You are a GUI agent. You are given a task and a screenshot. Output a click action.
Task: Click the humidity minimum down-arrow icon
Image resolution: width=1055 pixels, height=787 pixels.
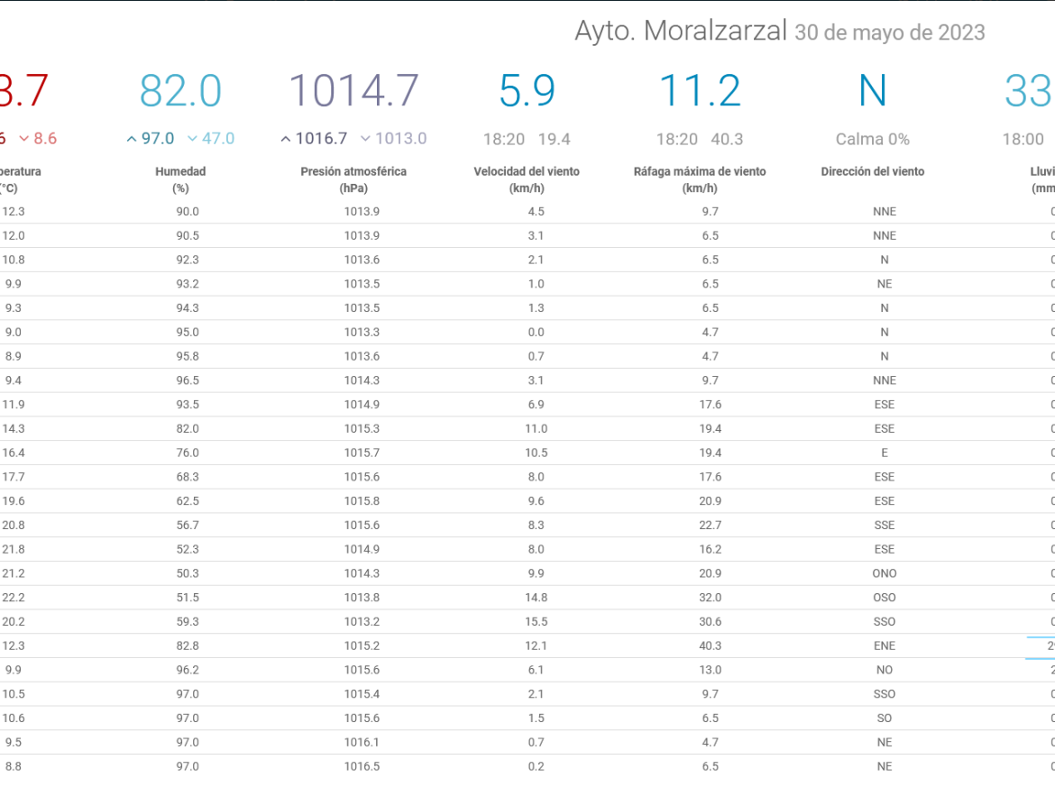192,139
